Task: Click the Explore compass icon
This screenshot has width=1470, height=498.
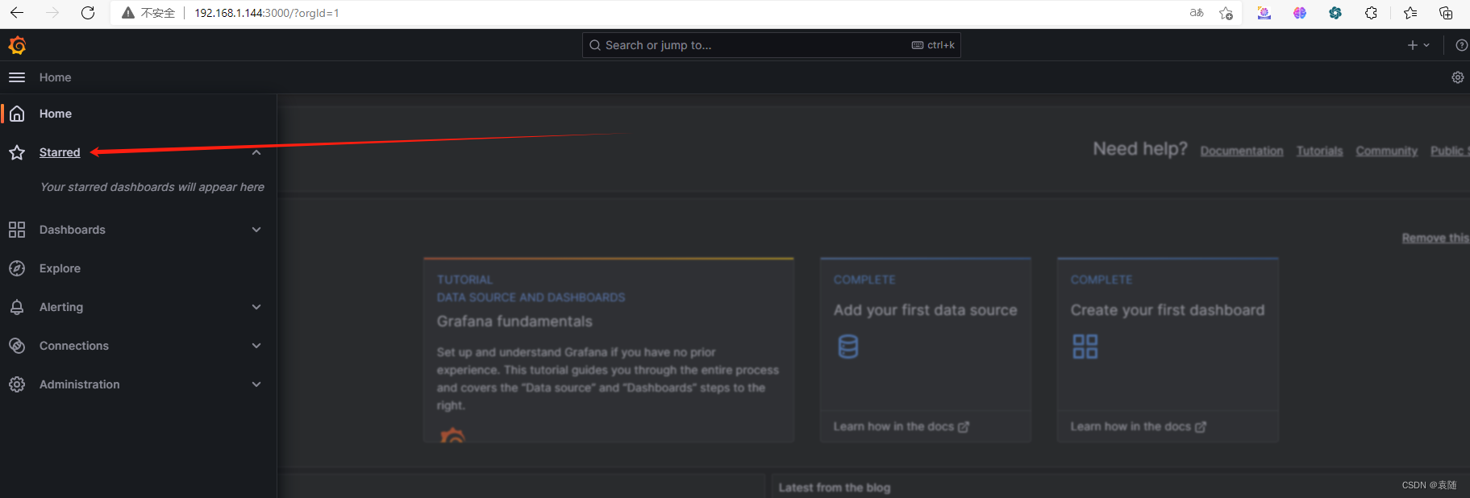Action: tap(17, 268)
